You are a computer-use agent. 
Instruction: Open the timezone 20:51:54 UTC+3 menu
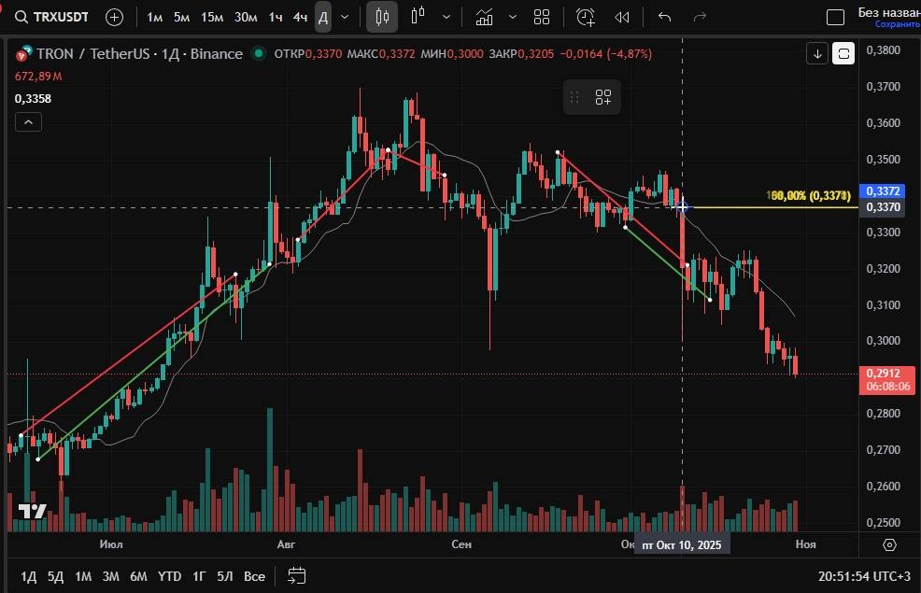(864, 576)
